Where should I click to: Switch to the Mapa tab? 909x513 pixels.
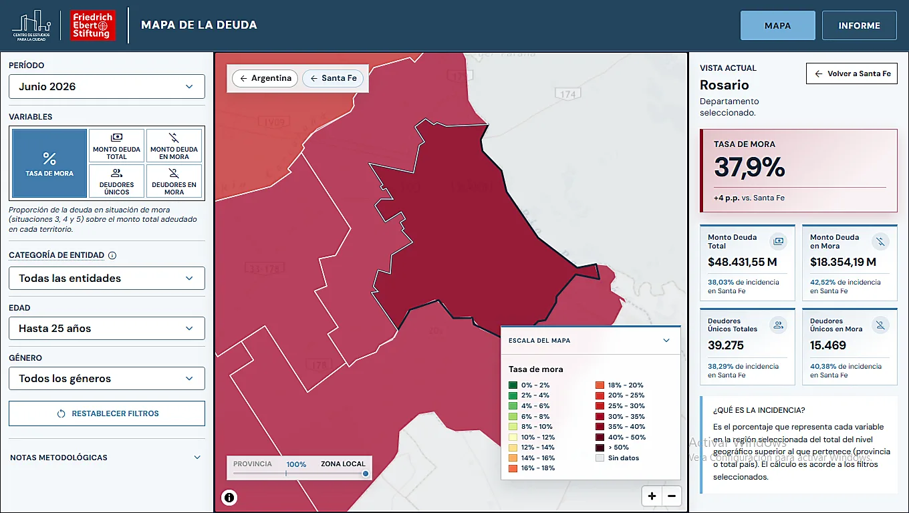point(778,25)
